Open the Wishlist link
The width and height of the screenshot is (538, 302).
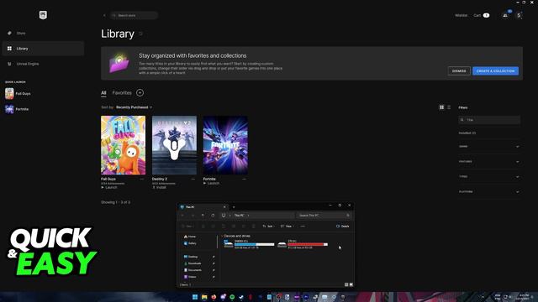click(x=461, y=15)
